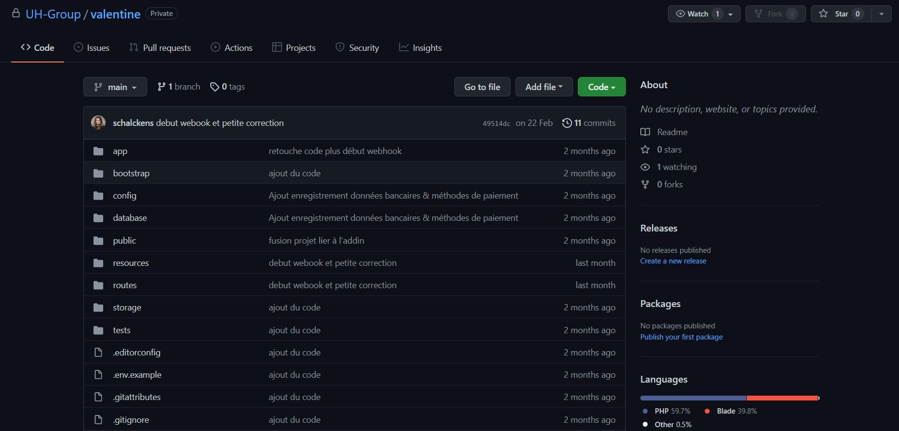899x431 pixels.
Task: Click the .gitignore file icon
Action: tap(98, 420)
